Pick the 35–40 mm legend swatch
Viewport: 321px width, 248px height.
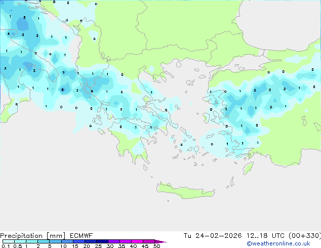click(x=125, y=241)
